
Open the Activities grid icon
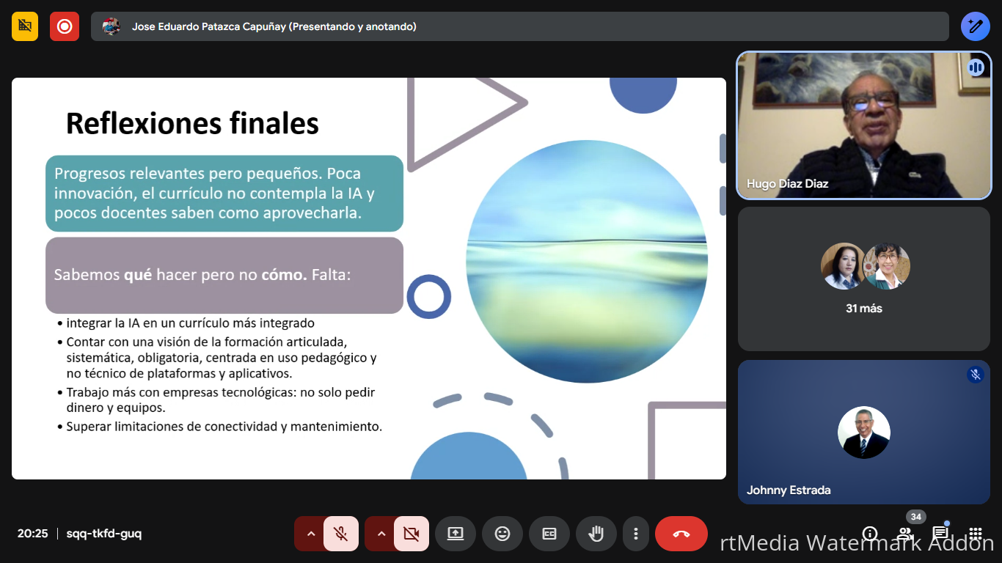pyautogui.click(x=975, y=534)
